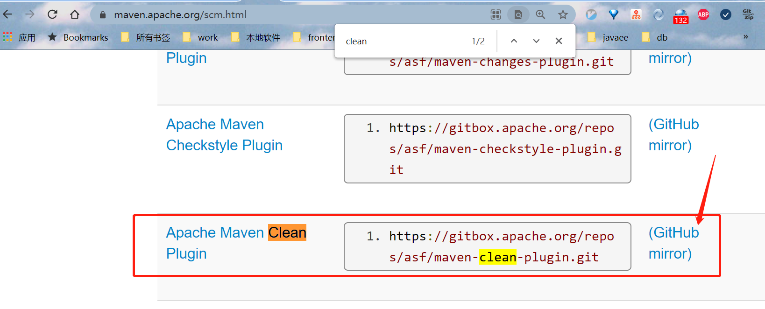The width and height of the screenshot is (765, 309).
Task: Open the Bookmarks star entry
Action: point(78,37)
